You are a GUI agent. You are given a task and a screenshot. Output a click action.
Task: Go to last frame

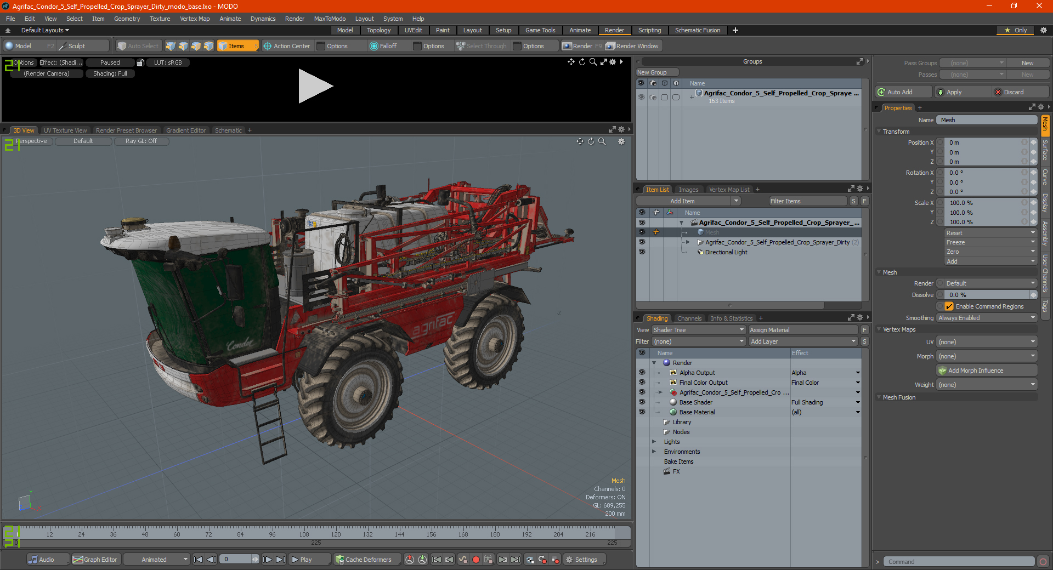tap(280, 560)
